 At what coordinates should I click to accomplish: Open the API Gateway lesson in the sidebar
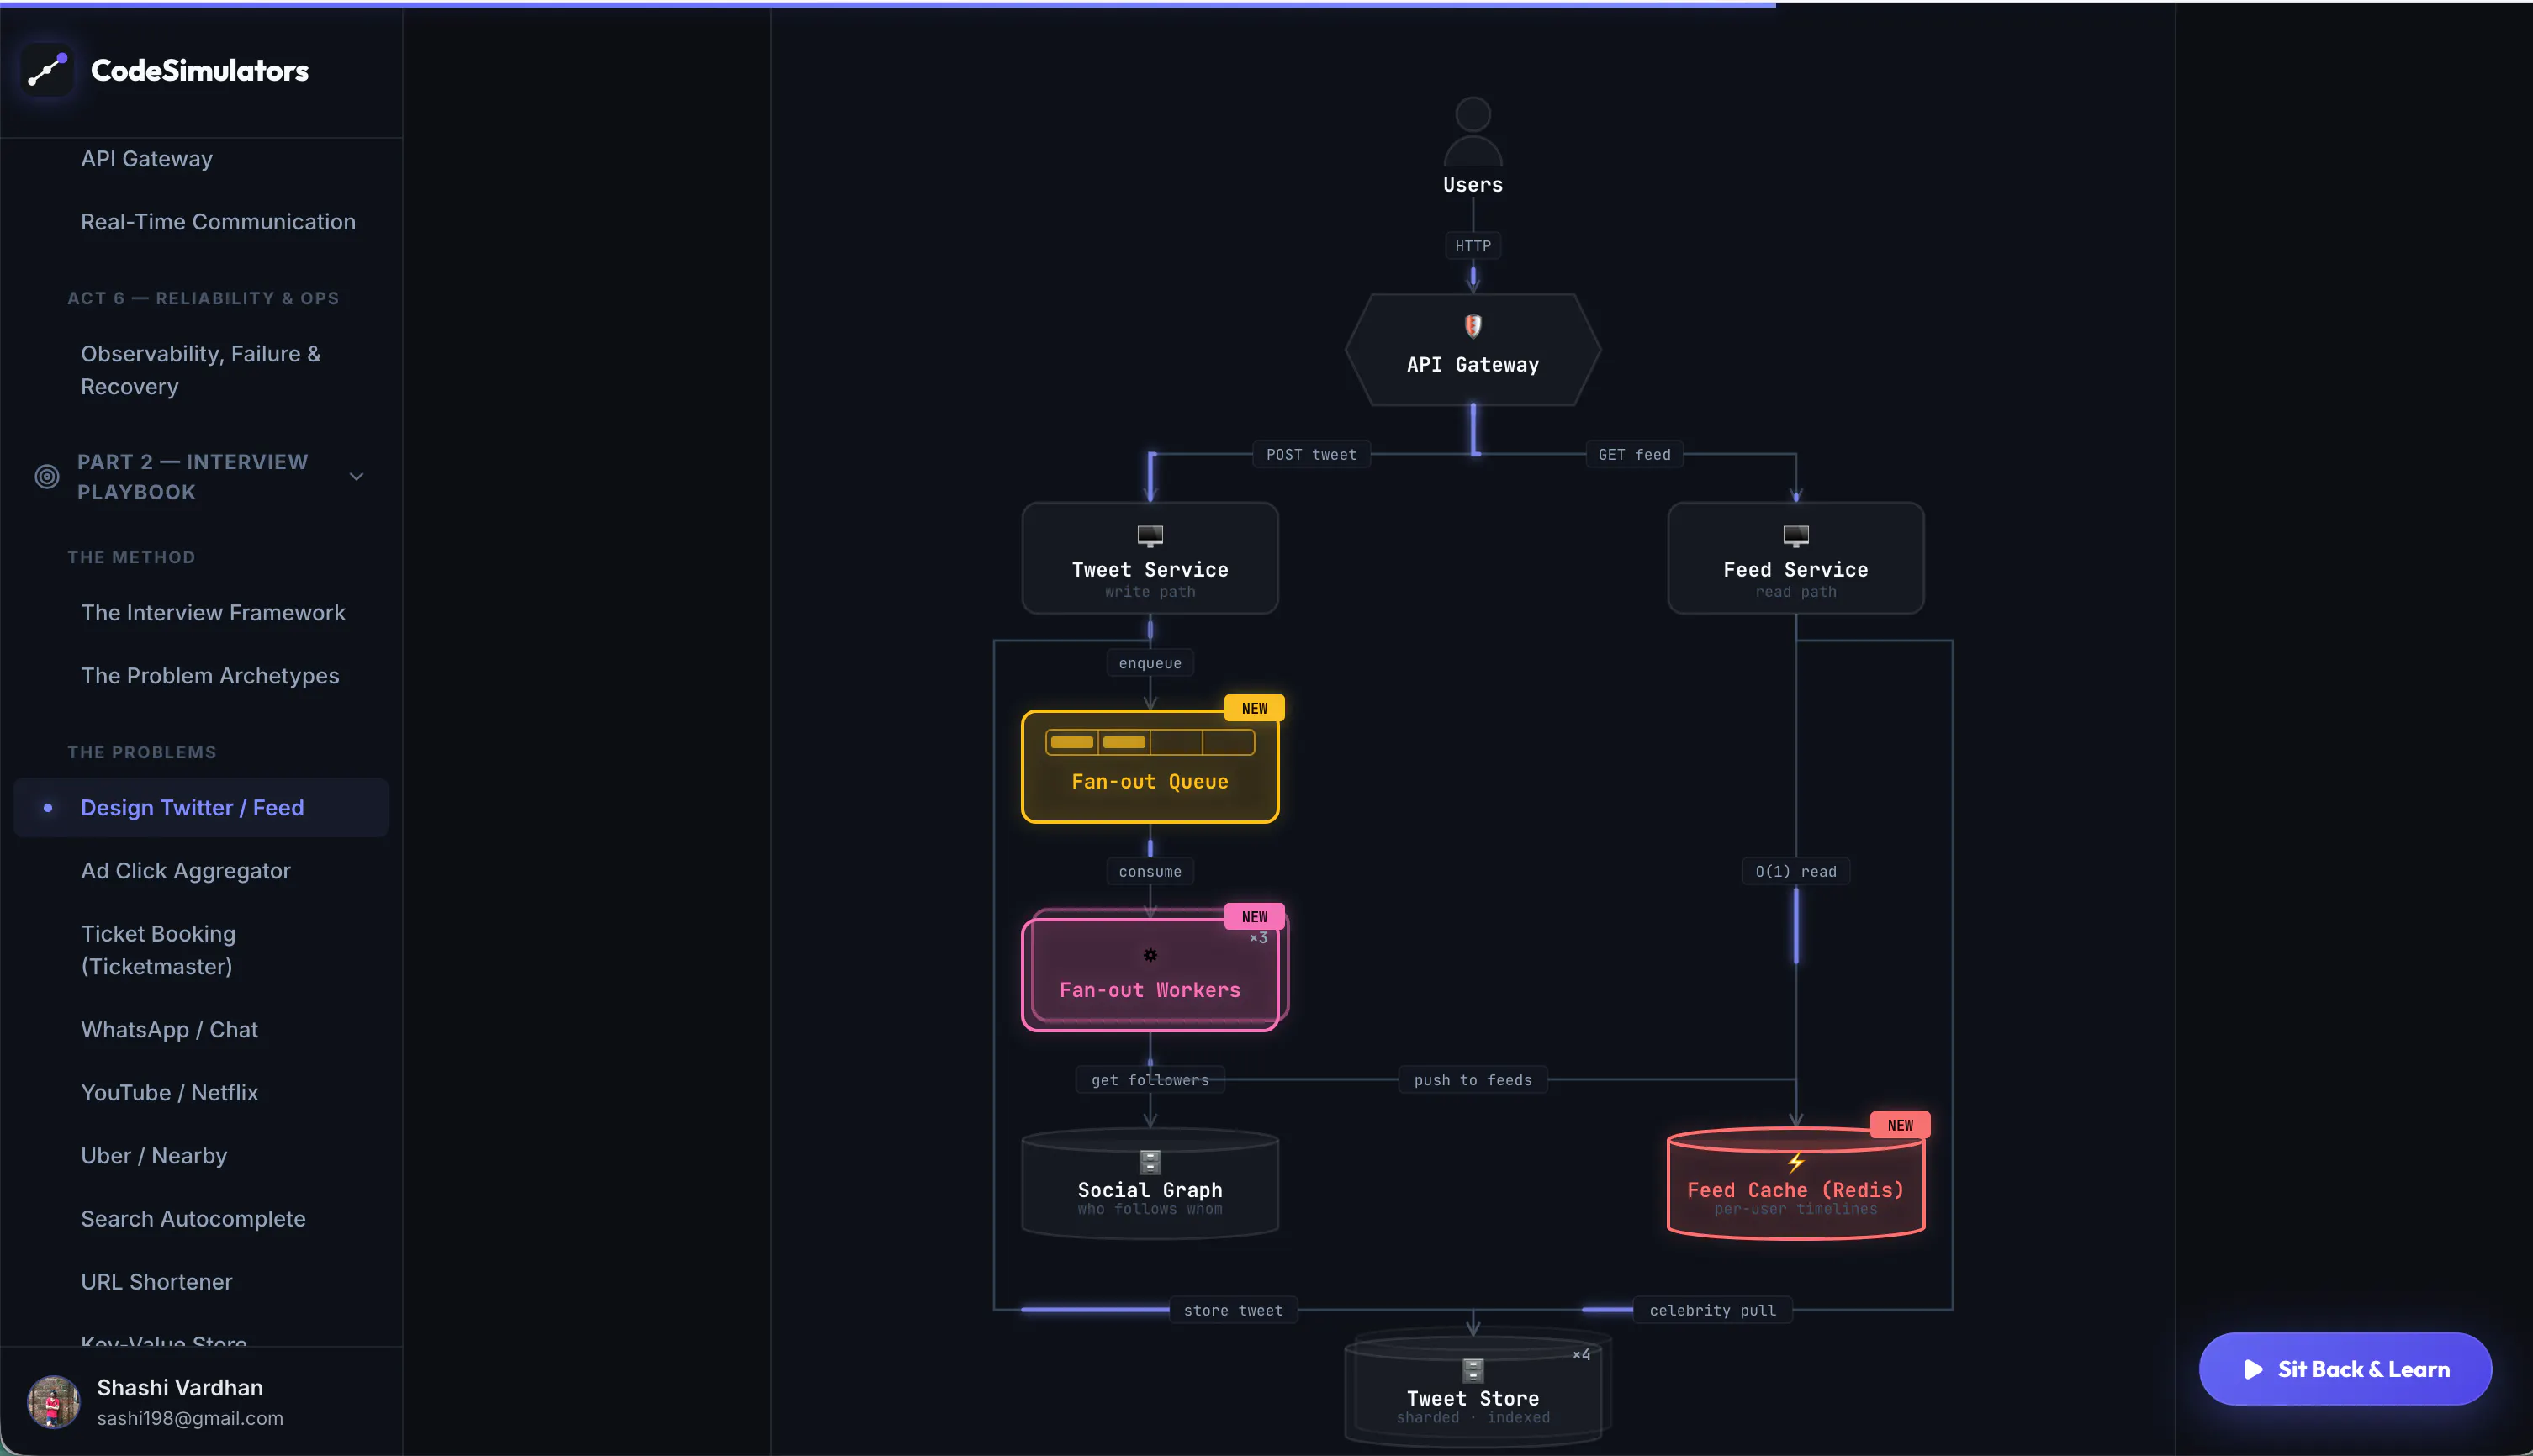point(147,159)
